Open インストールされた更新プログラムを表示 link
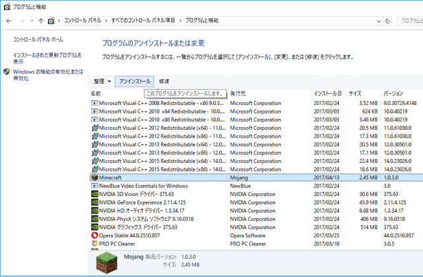The image size is (423, 277). [47, 58]
